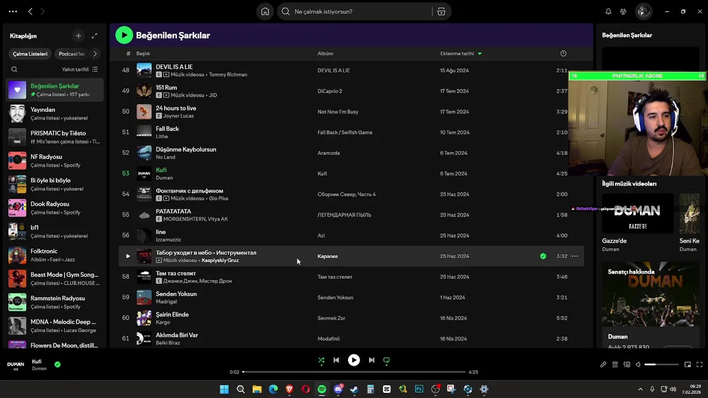Open user profile avatar
Image resolution: width=708 pixels, height=398 pixels.
pos(643,12)
